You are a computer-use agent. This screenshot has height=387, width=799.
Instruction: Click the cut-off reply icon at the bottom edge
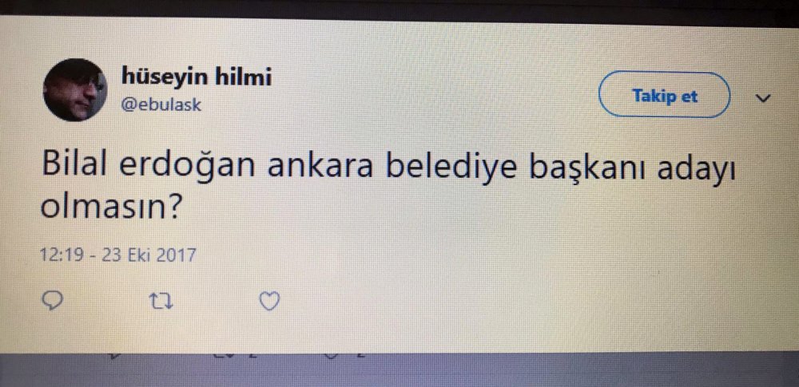pyautogui.click(x=116, y=355)
